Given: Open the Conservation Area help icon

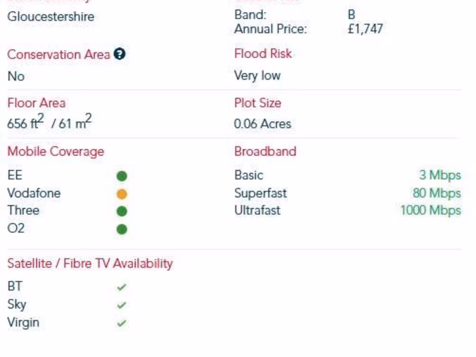Looking at the screenshot, I should (119, 54).
